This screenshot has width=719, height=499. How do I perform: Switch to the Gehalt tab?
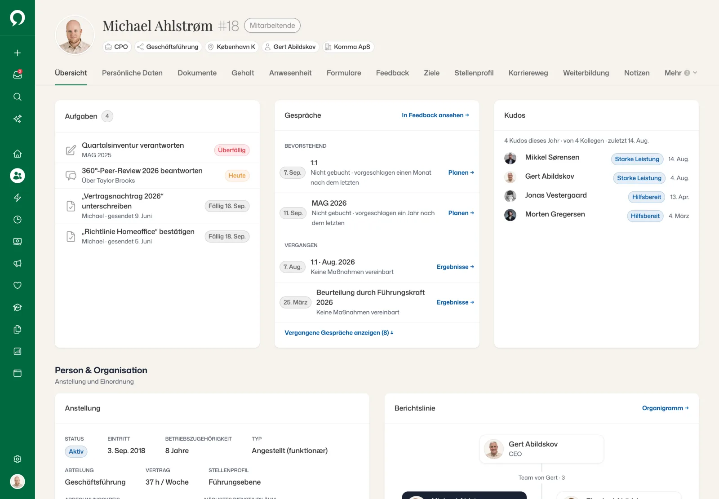point(243,73)
